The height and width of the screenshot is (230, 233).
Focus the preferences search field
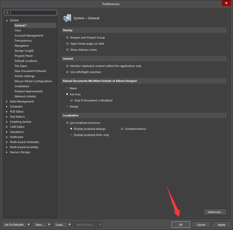point(30,13)
